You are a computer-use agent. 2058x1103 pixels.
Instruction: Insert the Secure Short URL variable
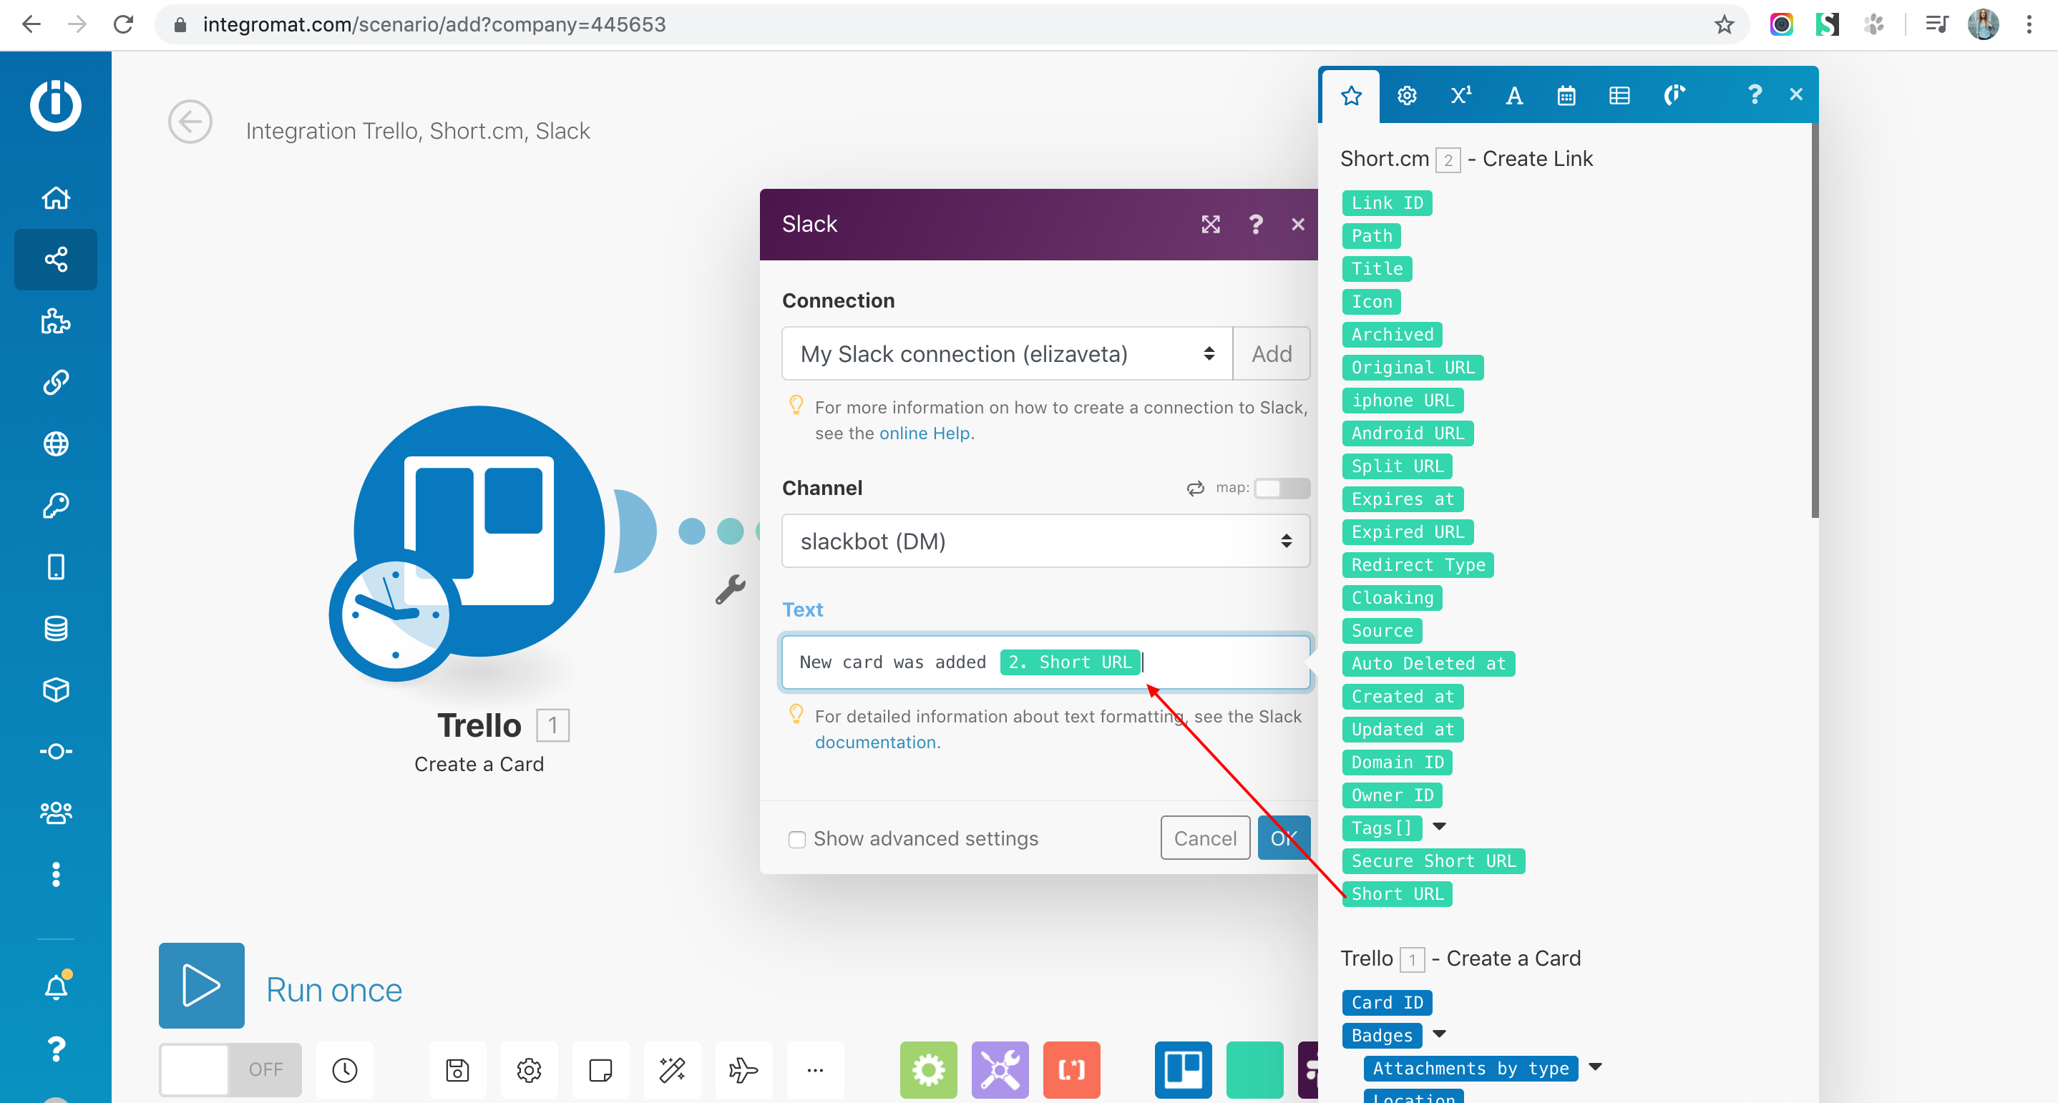[1433, 861]
